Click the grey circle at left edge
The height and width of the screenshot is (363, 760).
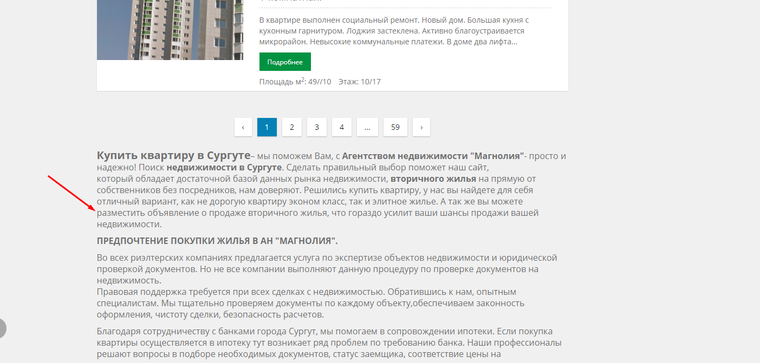[2, 328]
